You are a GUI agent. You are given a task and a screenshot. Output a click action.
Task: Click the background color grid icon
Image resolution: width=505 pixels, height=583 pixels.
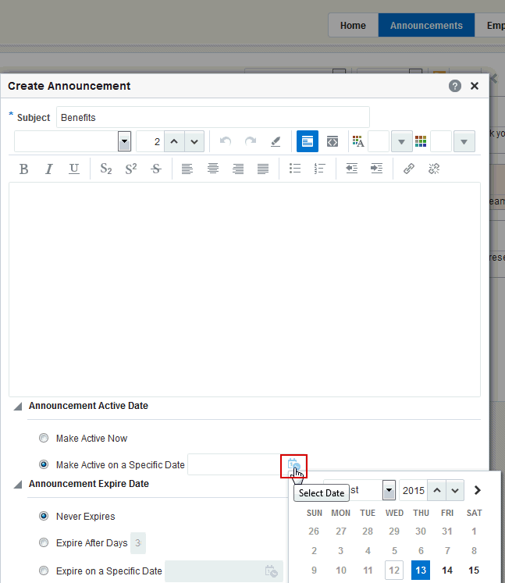421,141
